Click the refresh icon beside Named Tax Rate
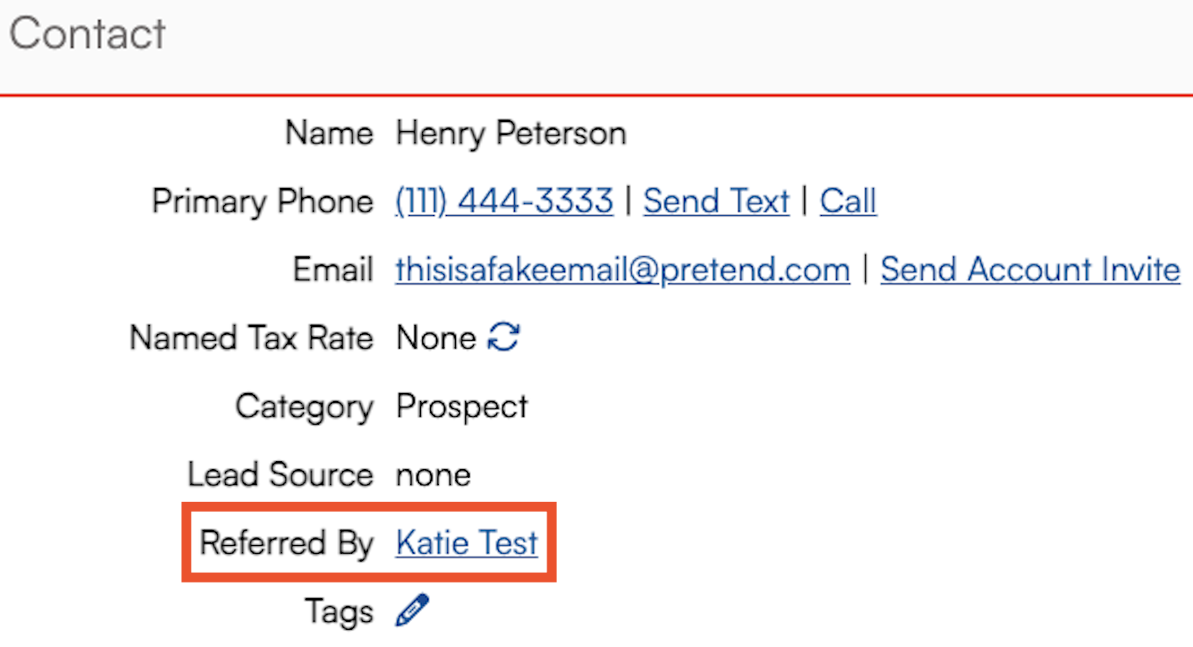The width and height of the screenshot is (1193, 647). [x=503, y=337]
